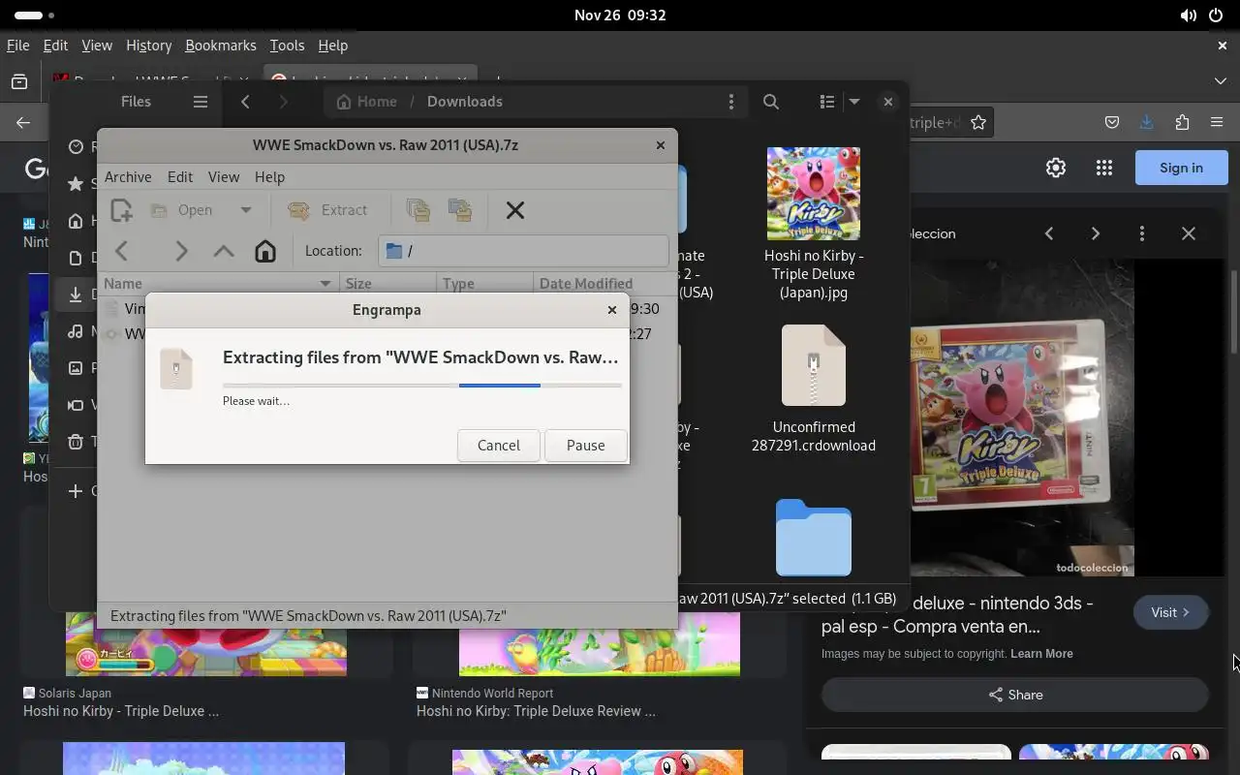Expand view options dropdown in Files

coord(854,102)
